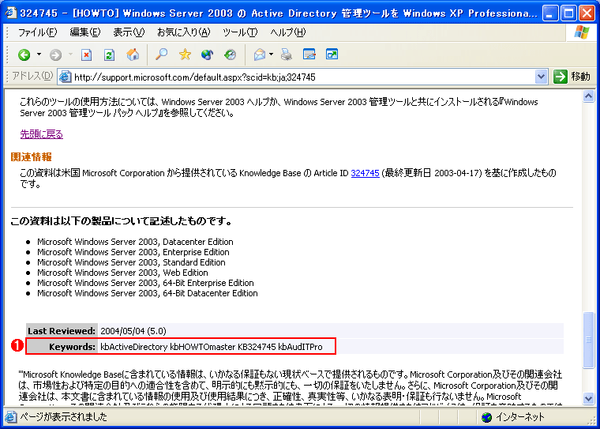
Task: Click the scrollbar up arrow
Action: 588,96
